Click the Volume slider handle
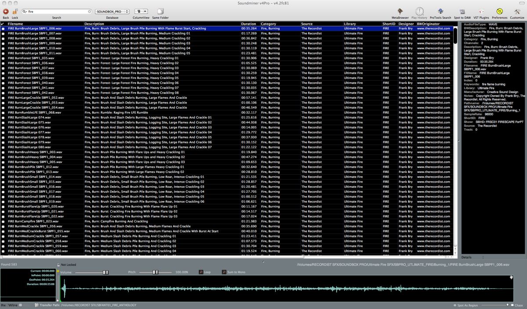The image size is (527, 309). pos(105,272)
